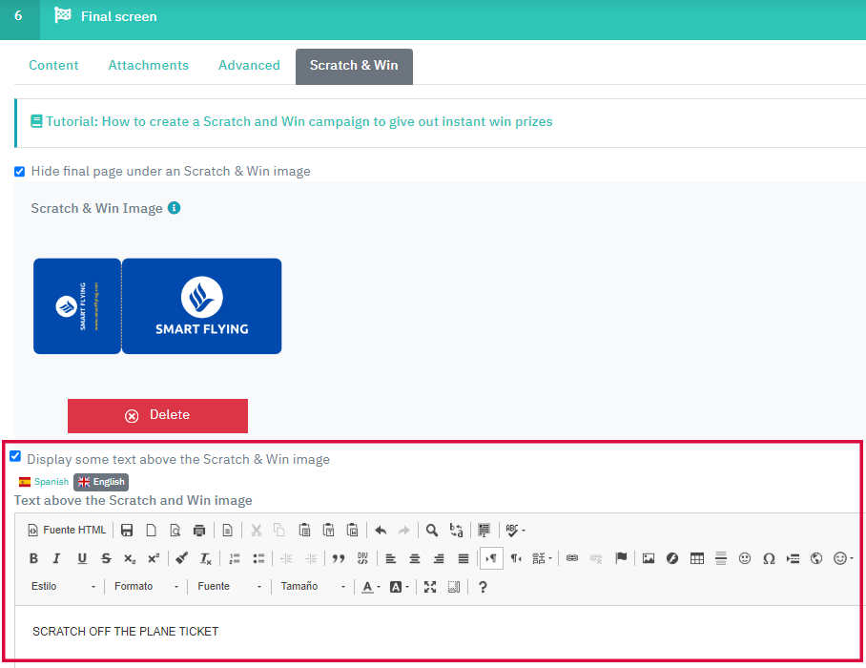Apply Subscript formatting

coord(130,558)
